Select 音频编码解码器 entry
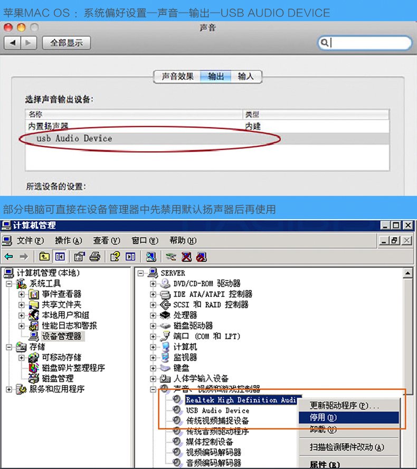417x469 pixels. tap(213, 463)
